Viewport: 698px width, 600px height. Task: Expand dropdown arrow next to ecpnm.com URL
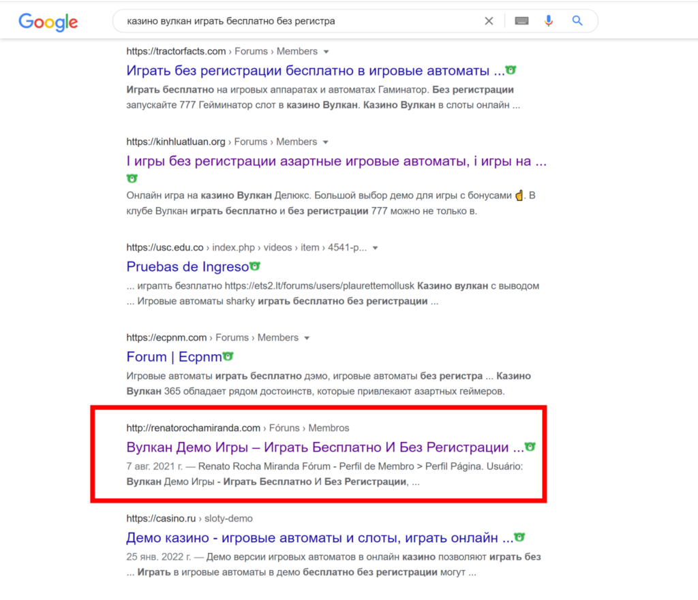point(307,338)
